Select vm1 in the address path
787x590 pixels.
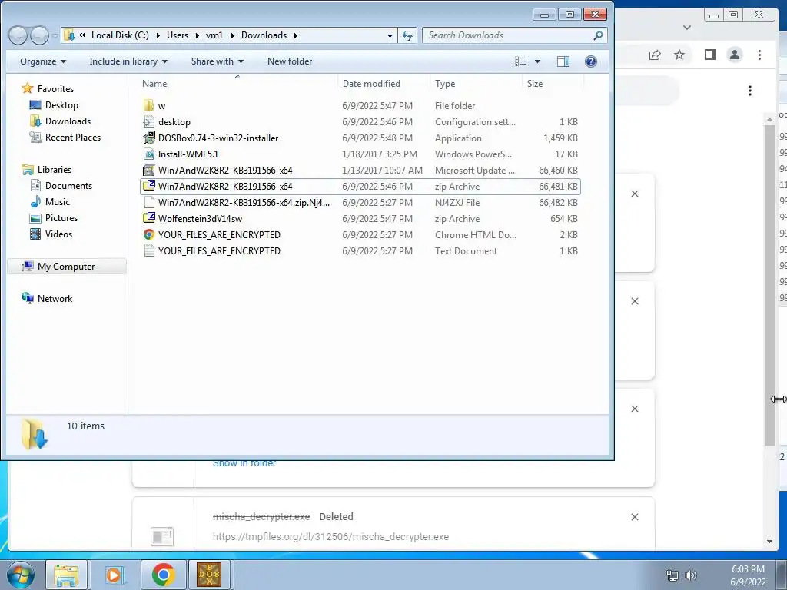(x=214, y=35)
